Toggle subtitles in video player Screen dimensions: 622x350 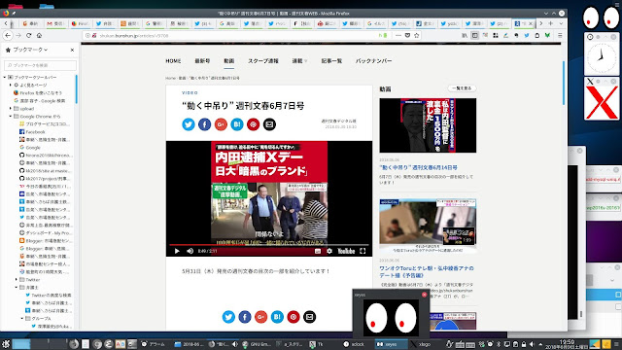[x=318, y=251]
